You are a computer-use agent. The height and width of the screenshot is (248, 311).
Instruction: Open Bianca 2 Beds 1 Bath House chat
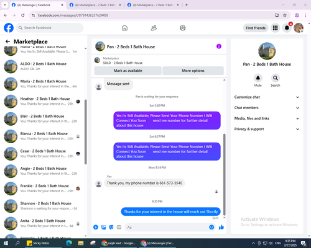coord(43,136)
